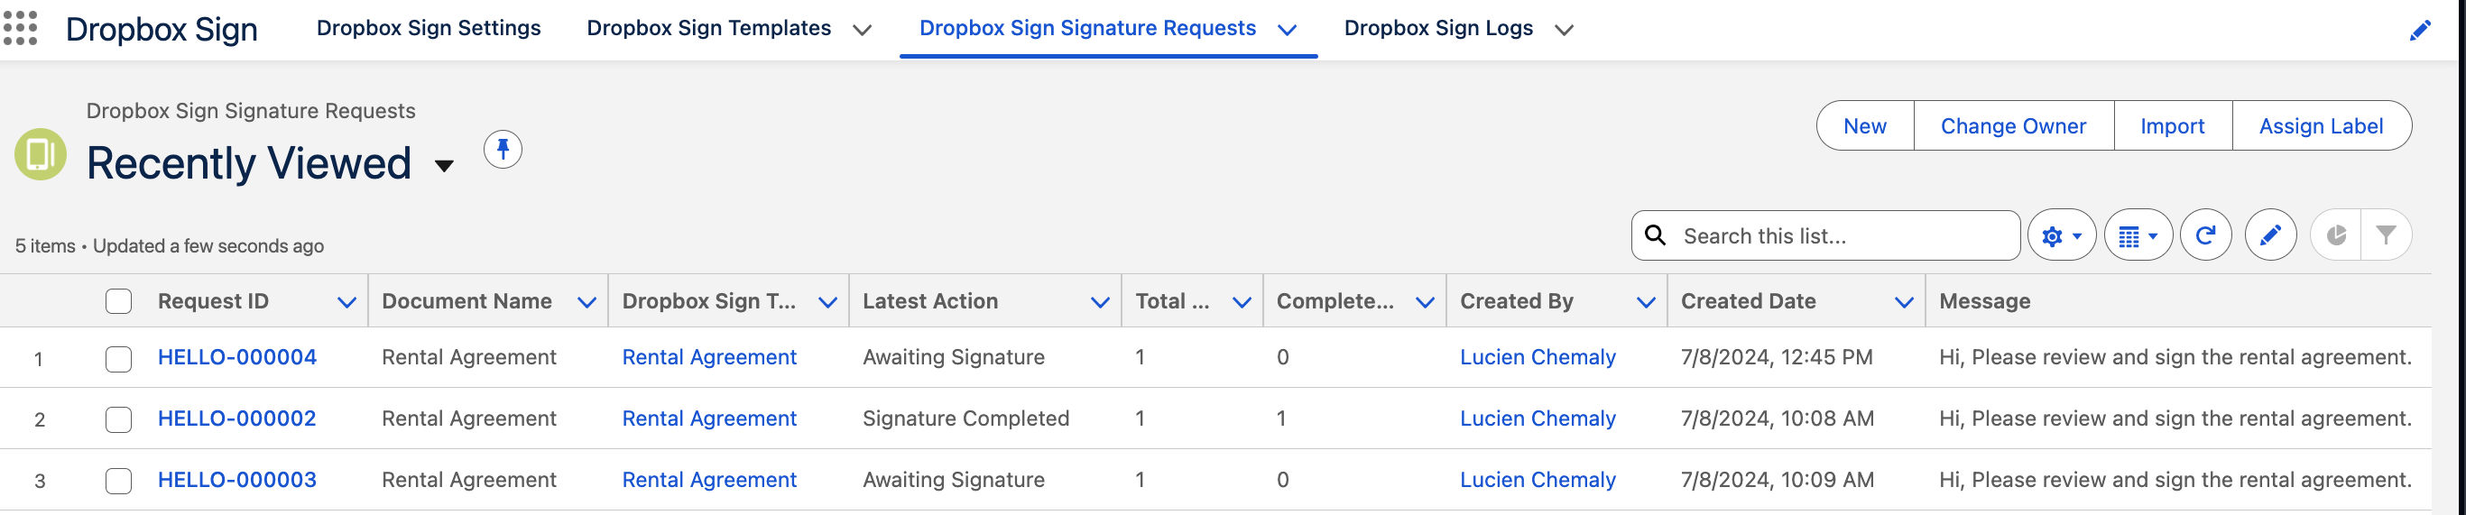Viewport: 2466px width, 515px height.
Task: Click the Signature Completed cell
Action: [x=965, y=418]
